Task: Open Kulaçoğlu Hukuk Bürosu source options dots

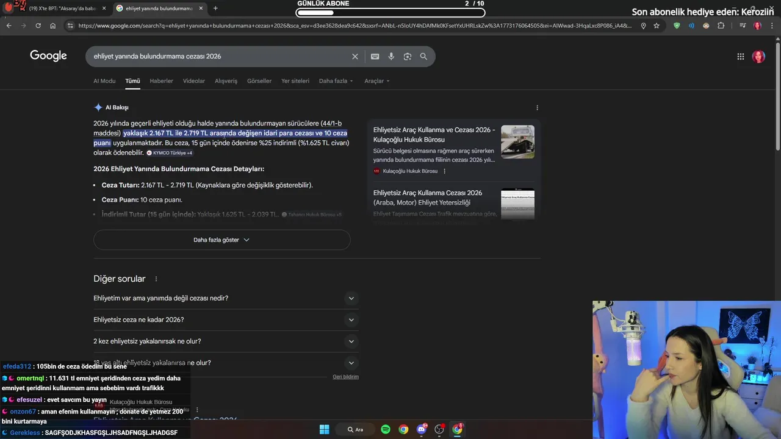Action: coord(444,171)
